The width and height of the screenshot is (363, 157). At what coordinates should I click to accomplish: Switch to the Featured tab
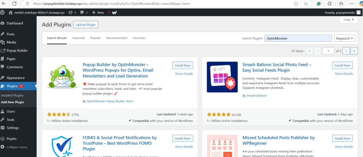[78, 38]
